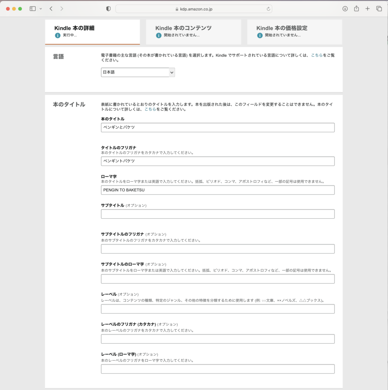Open the Safari downloads icon

tap(345, 9)
